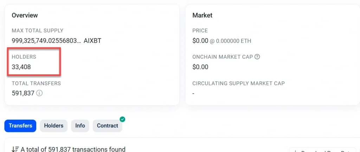This screenshot has width=360, height=152.
Task: Click the 0.000000 ETH price text
Action: pos(233,41)
